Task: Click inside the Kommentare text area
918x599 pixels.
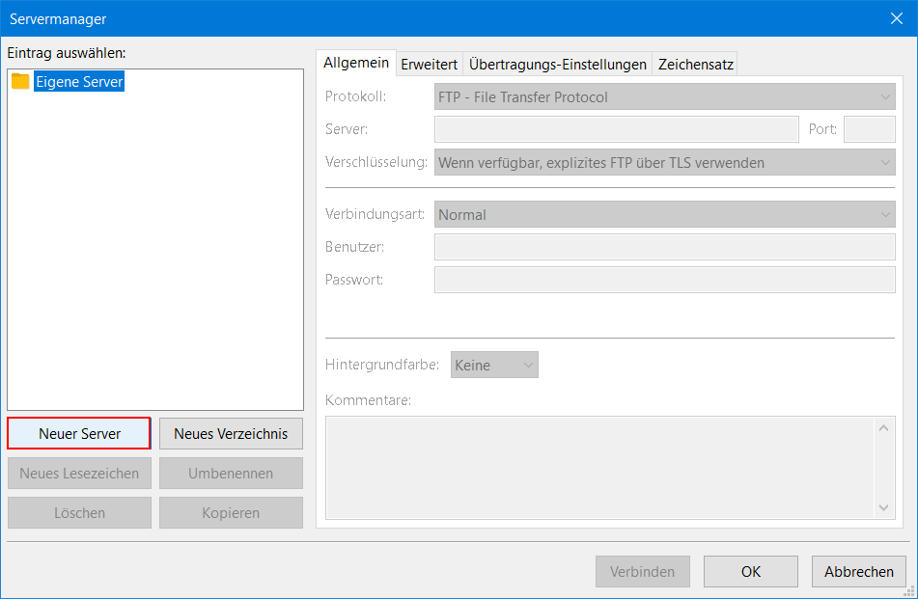Action: tap(598, 467)
